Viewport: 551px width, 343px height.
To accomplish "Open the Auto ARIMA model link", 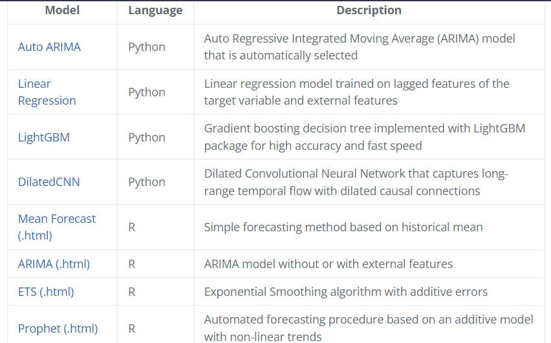I will [49, 47].
